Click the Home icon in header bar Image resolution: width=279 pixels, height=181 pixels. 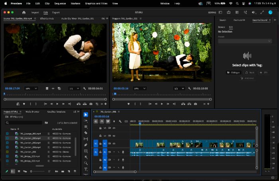click(24, 12)
